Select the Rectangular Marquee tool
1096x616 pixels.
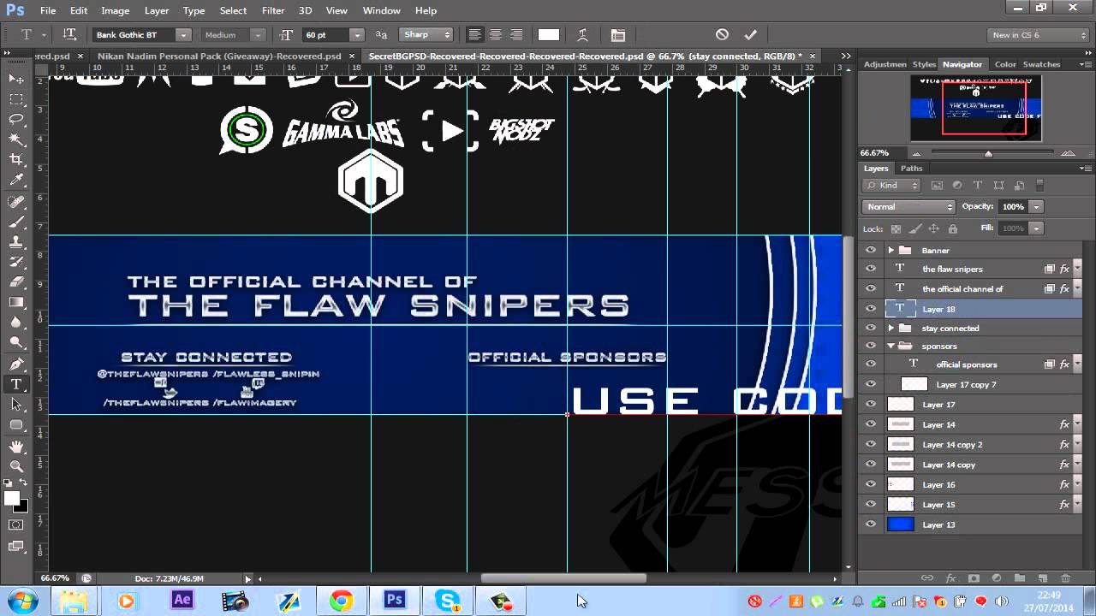pos(16,99)
